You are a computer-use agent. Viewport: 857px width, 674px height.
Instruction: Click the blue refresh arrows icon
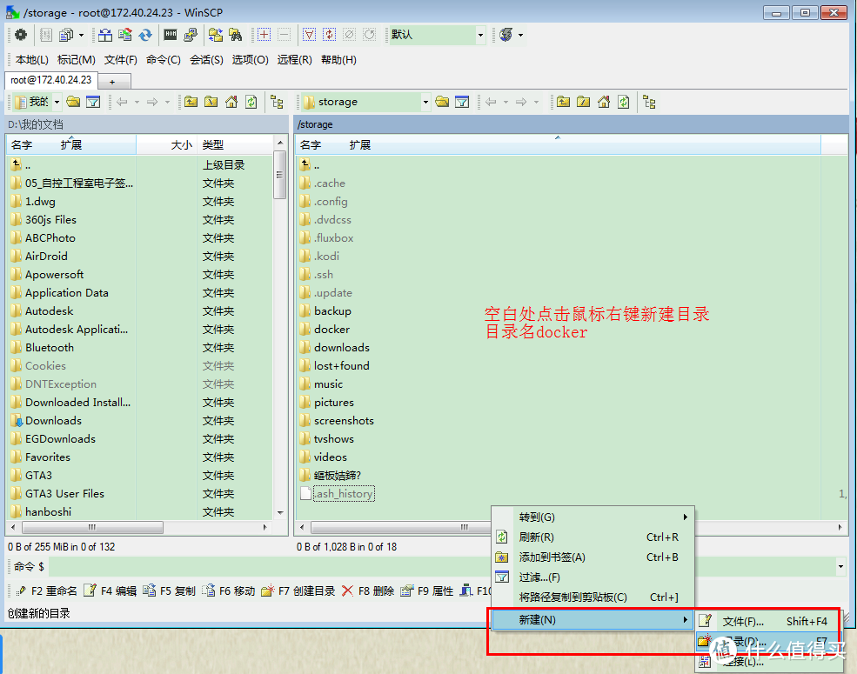point(145,36)
